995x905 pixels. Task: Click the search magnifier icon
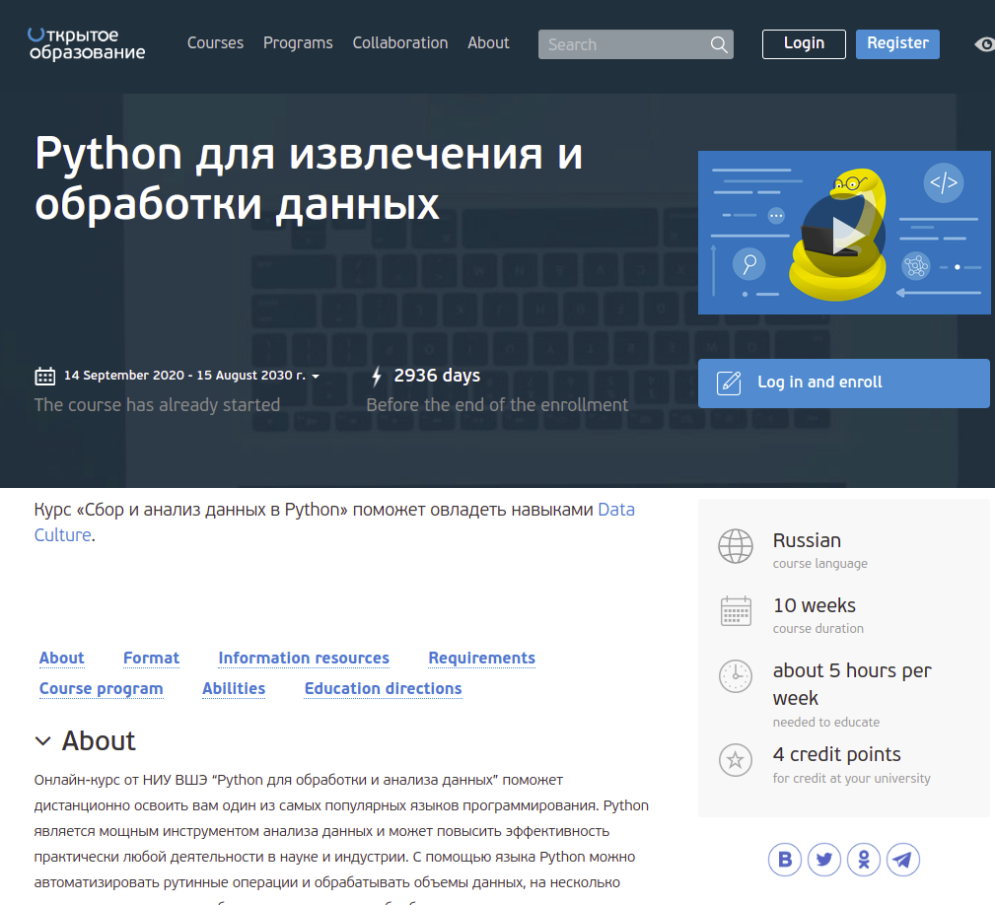[x=718, y=44]
